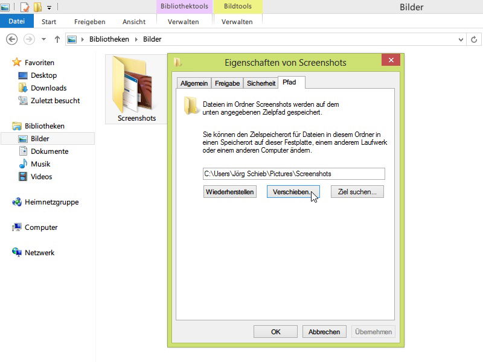Go up one folder level
Viewport: 483px width, 362px height.
click(57, 39)
